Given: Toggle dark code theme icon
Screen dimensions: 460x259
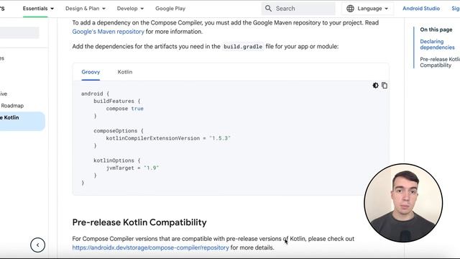Looking at the screenshot, I should pyautogui.click(x=375, y=86).
